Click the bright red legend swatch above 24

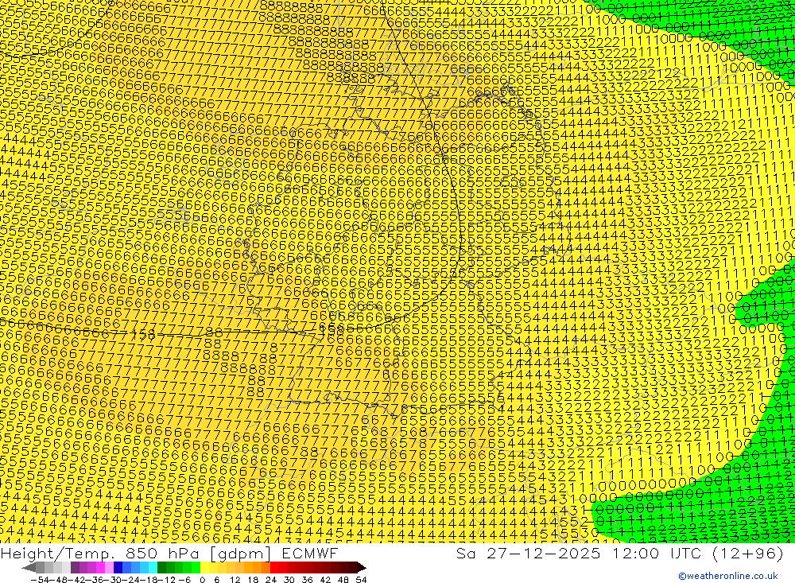pyautogui.click(x=274, y=567)
